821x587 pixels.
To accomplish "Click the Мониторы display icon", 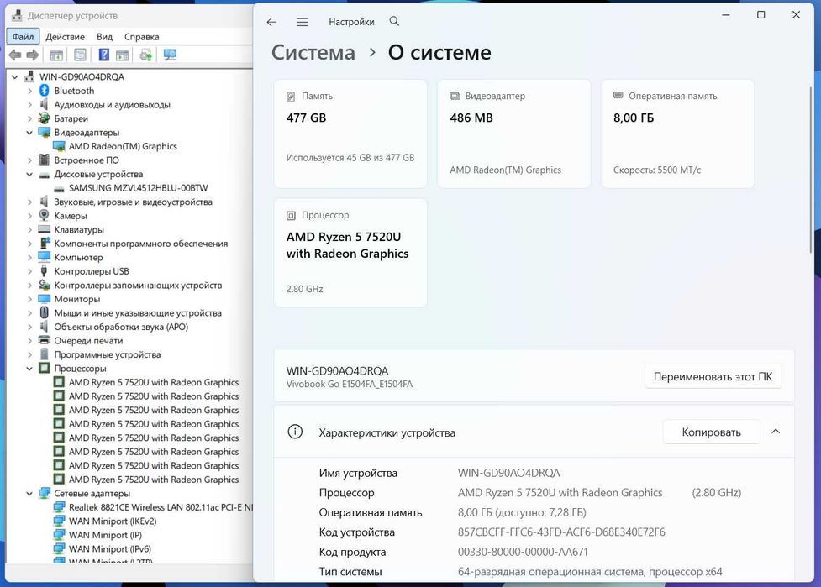I will 45,299.
